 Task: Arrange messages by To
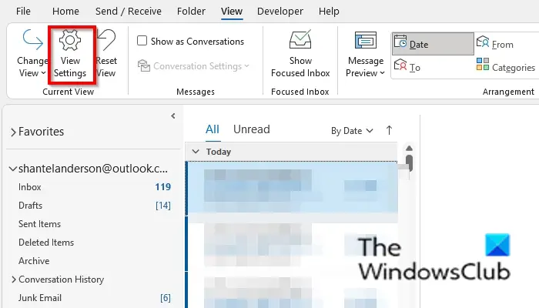[407, 67]
